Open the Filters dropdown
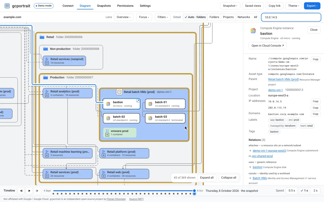Screen dimensions: 324x202 tap(163, 17)
